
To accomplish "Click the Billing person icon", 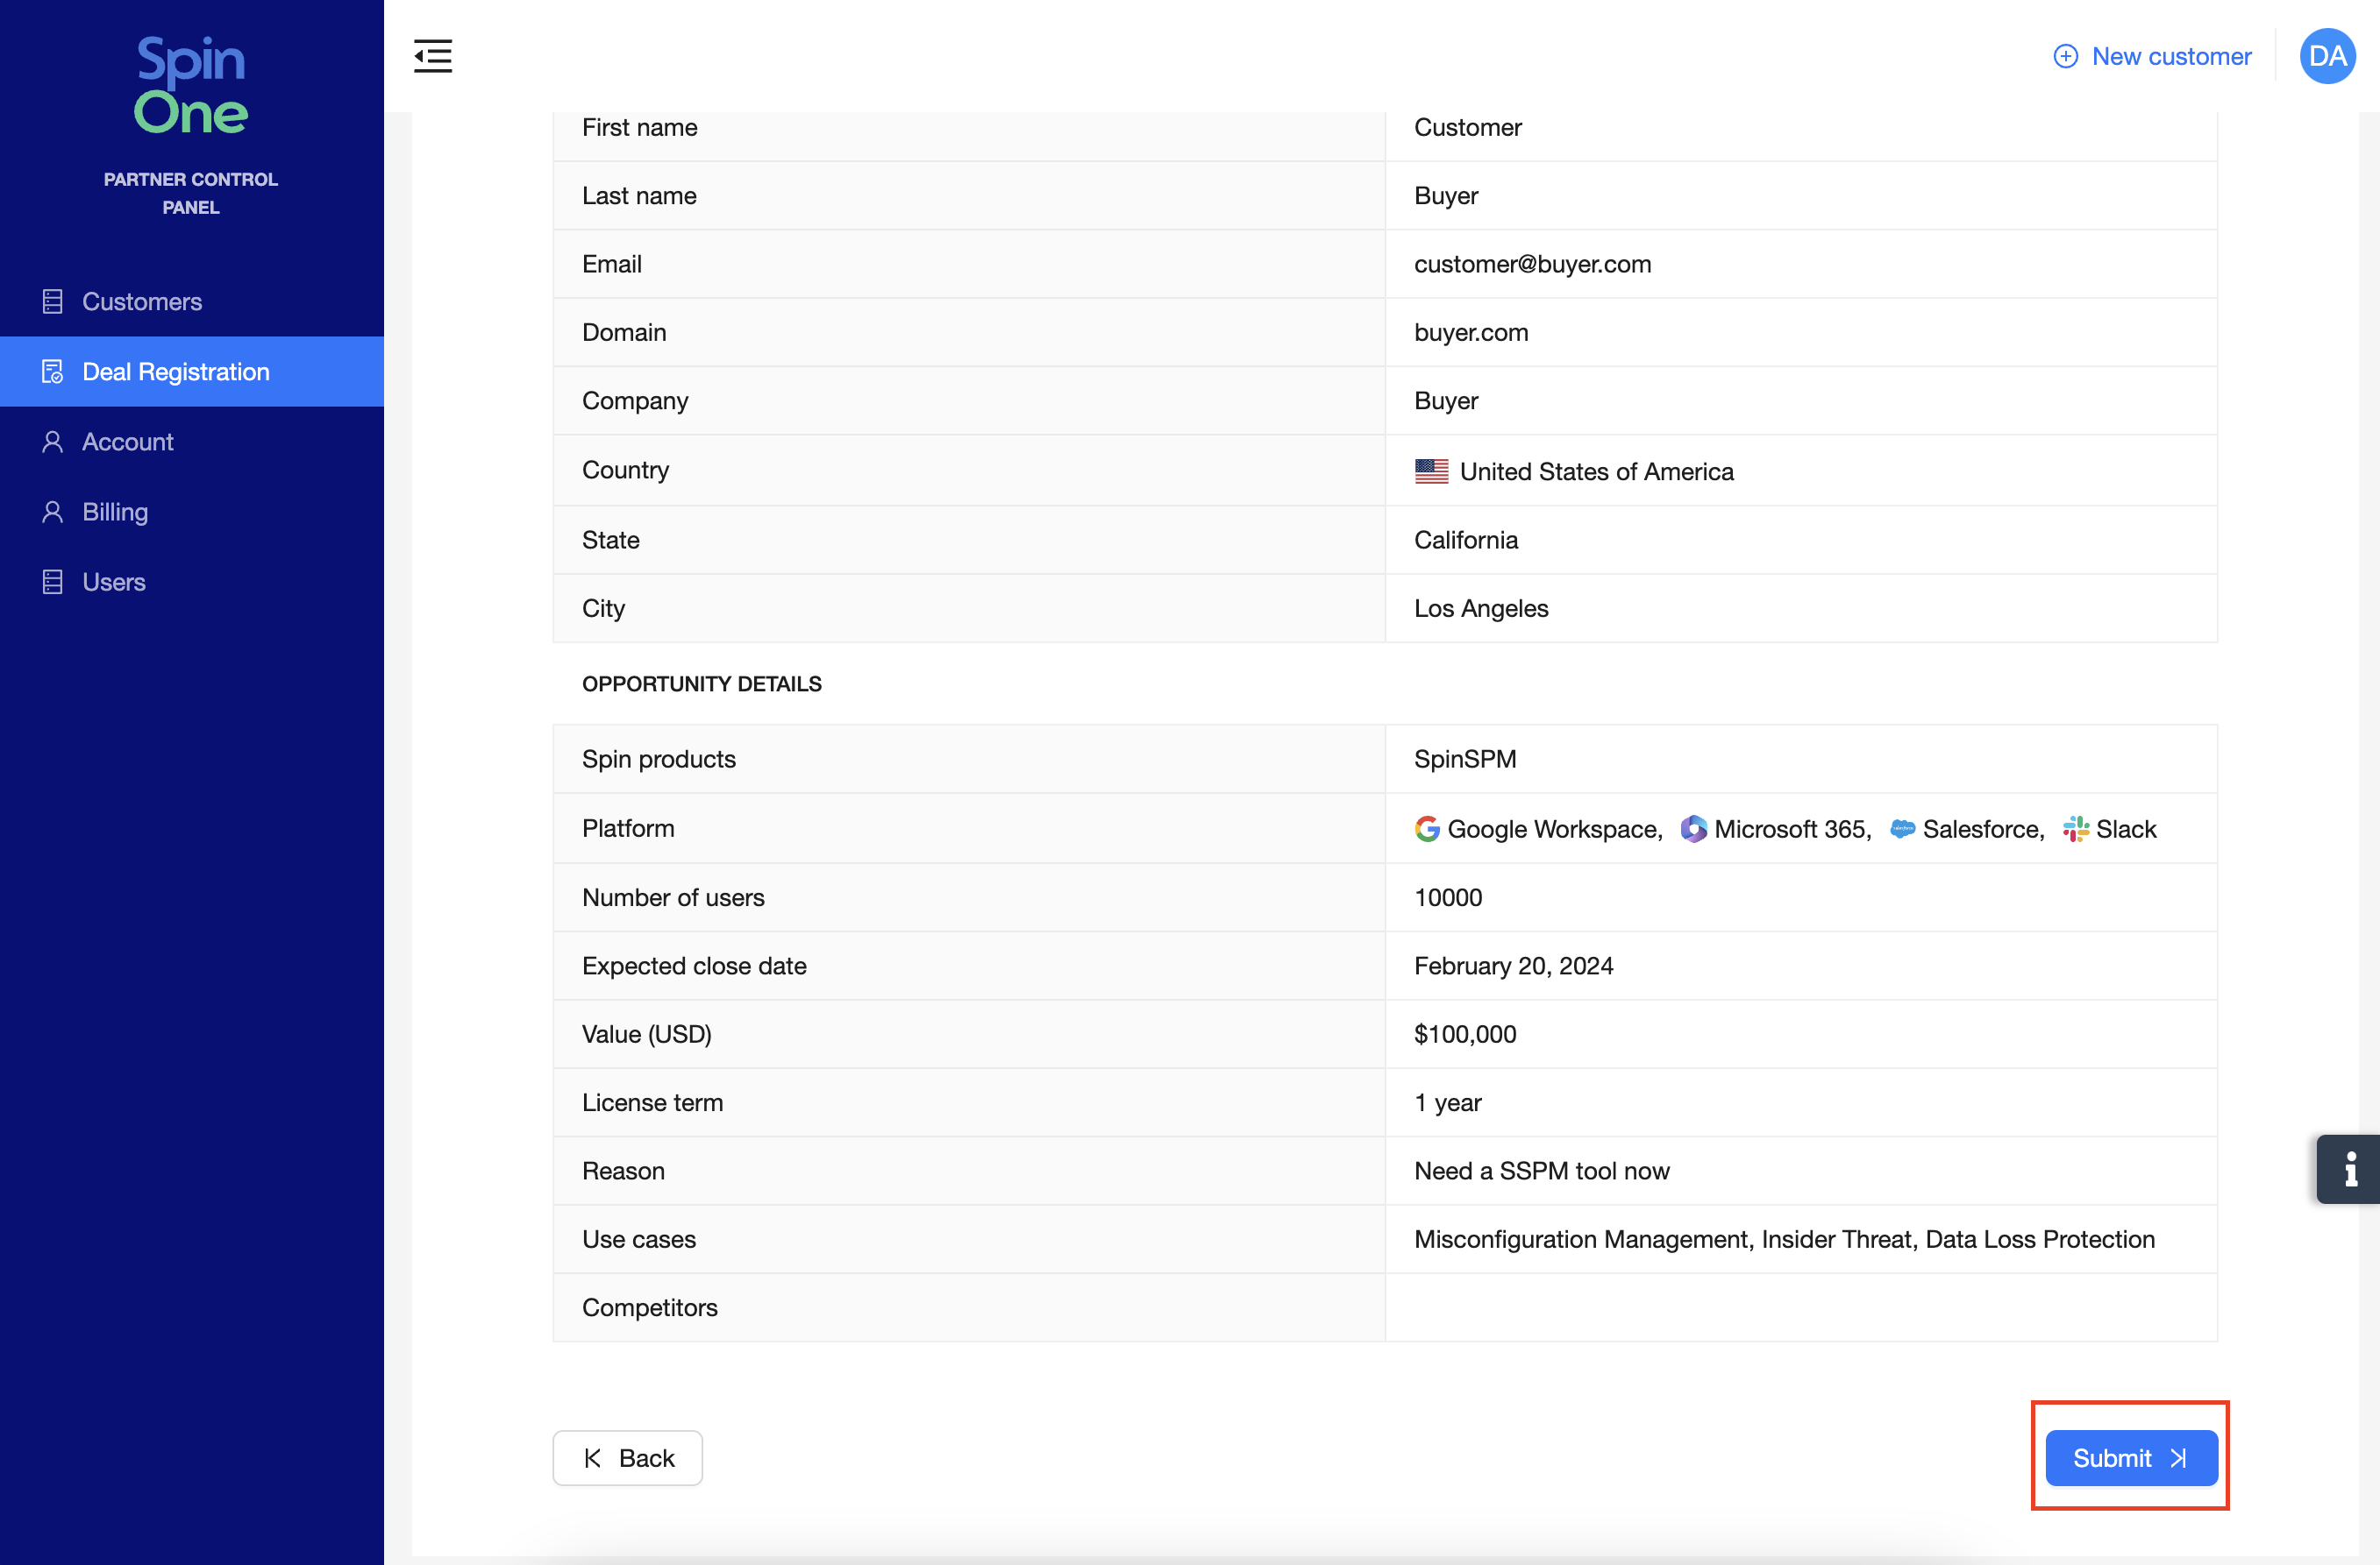I will click(53, 512).
